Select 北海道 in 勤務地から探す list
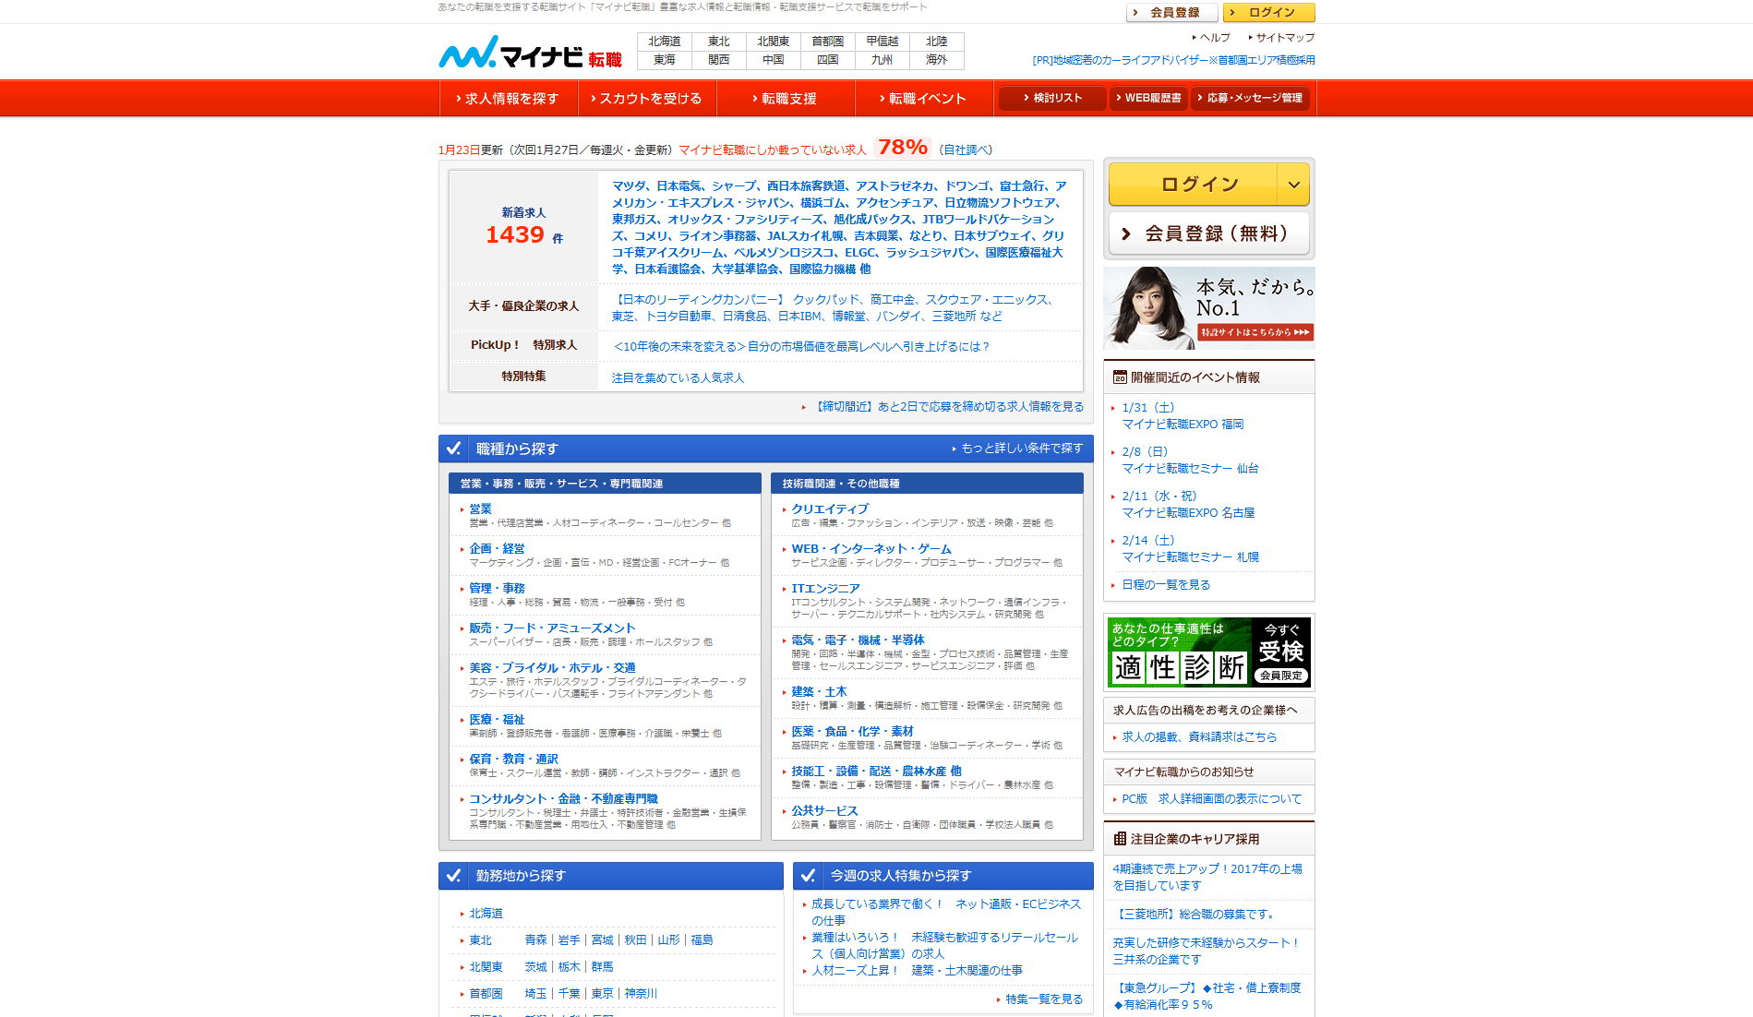 tap(486, 914)
